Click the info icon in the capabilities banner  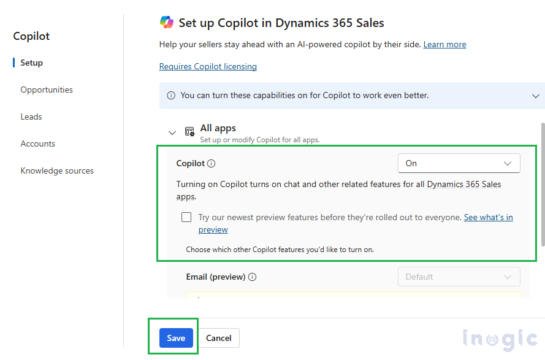click(171, 96)
